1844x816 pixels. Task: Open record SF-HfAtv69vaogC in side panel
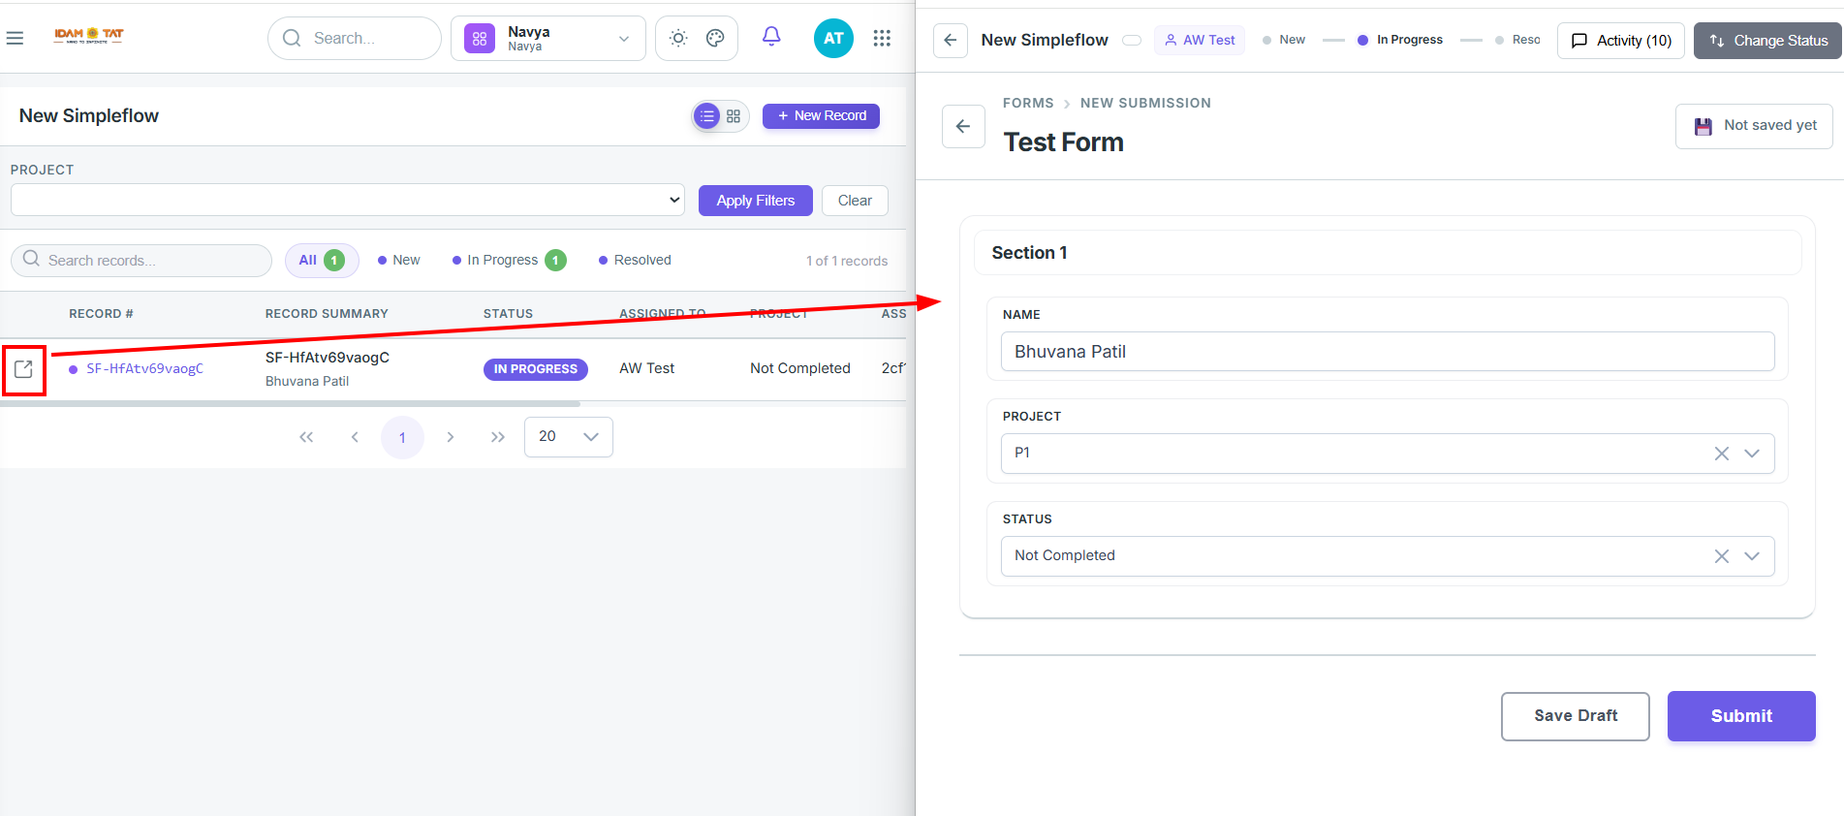(24, 369)
